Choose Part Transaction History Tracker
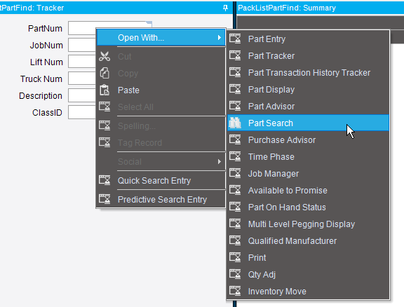The height and width of the screenshot is (307, 404). tap(308, 73)
